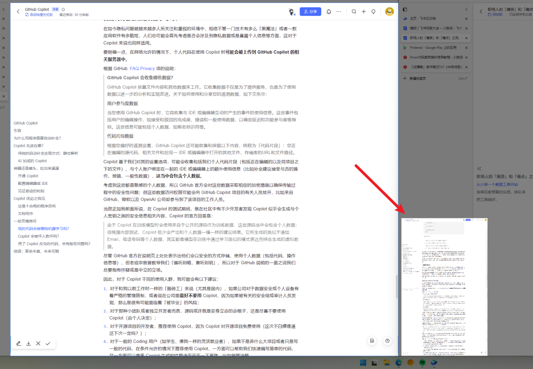The width and height of the screenshot is (533, 369).
Task: Star the GitHub Copliot document
Action: point(63,9)
